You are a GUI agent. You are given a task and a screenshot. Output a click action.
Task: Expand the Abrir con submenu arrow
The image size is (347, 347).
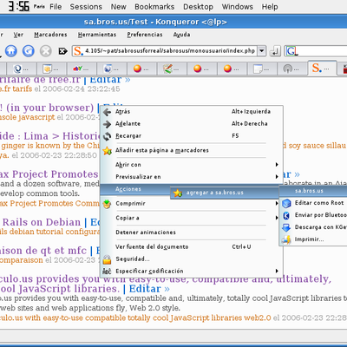point(277,165)
